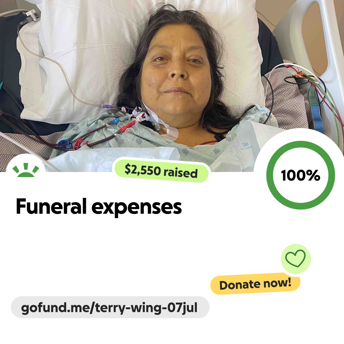Click the orange ECG lead connector
The height and width of the screenshot is (344, 344).
300,75
